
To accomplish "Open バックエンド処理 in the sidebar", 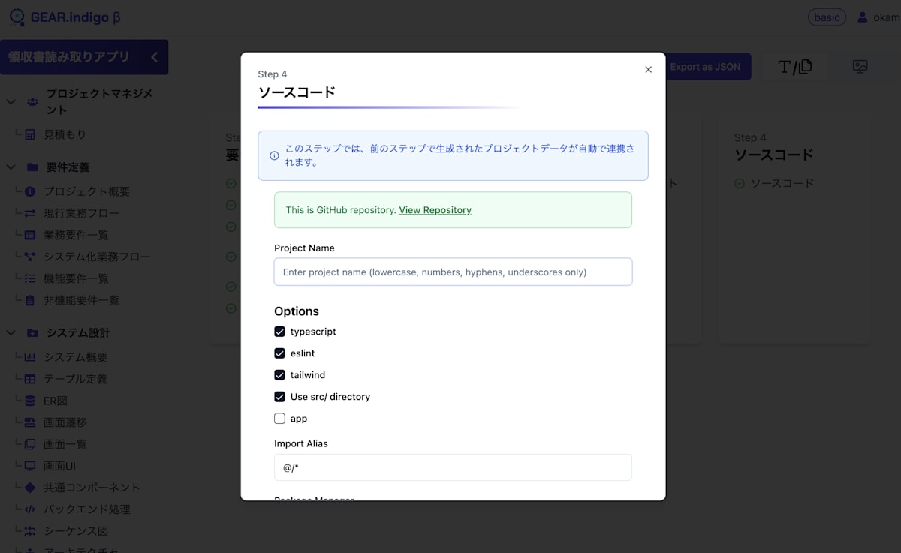I will (87, 509).
